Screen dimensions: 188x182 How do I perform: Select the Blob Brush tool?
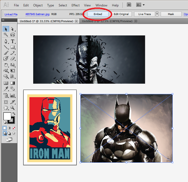pyautogui.click(x=6, y=58)
